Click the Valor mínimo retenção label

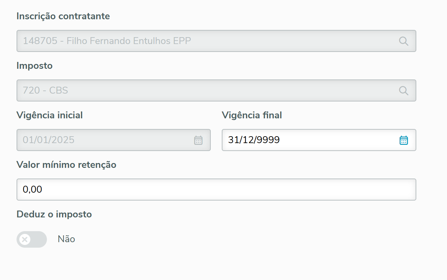point(66,165)
